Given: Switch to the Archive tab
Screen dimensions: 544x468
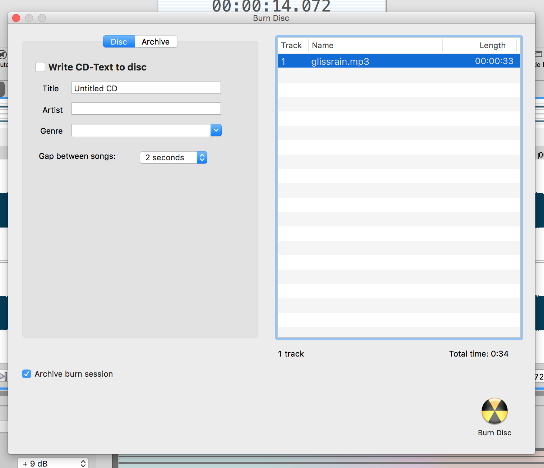Looking at the screenshot, I should point(155,41).
